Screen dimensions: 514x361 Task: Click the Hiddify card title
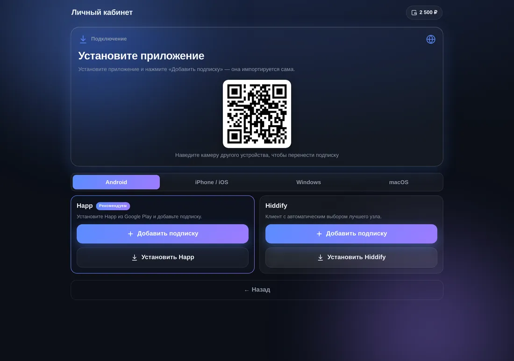pyautogui.click(x=276, y=206)
